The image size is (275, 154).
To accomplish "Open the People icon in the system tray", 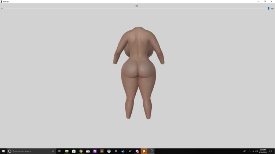I will pos(245,151).
